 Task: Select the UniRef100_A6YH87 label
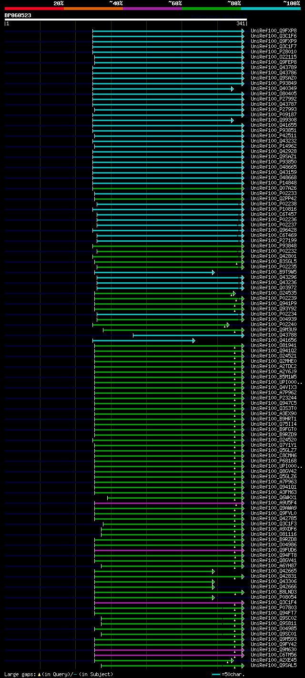point(274,566)
